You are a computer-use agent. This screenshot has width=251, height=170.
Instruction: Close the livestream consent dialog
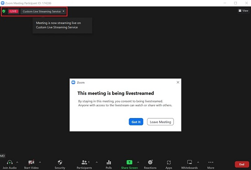178,82
